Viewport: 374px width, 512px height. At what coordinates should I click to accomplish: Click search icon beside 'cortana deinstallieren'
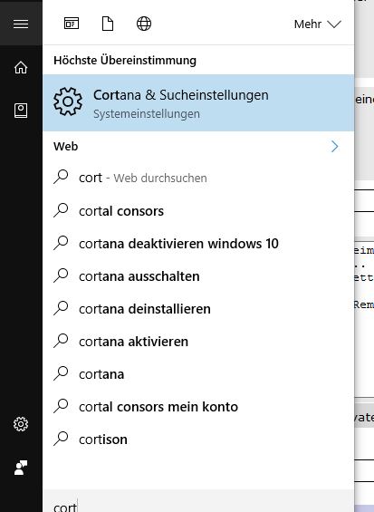coord(61,308)
